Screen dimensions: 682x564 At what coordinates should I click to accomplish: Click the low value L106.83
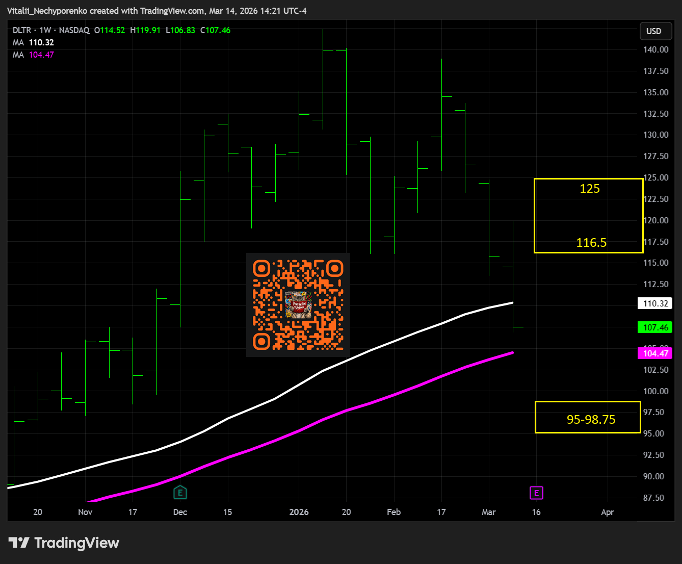click(180, 30)
